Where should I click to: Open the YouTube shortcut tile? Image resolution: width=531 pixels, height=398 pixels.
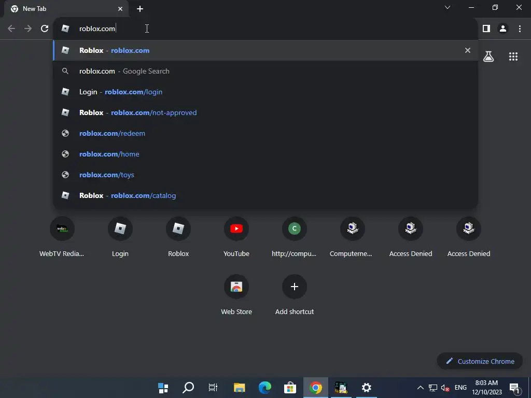236,237
